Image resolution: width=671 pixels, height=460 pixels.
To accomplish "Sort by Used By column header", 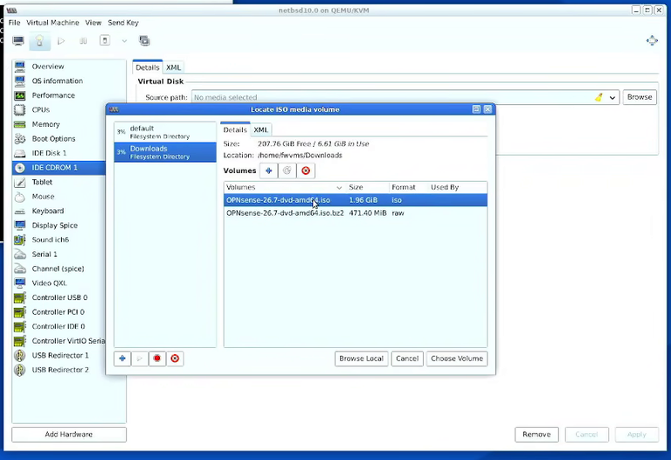I will (x=458, y=187).
